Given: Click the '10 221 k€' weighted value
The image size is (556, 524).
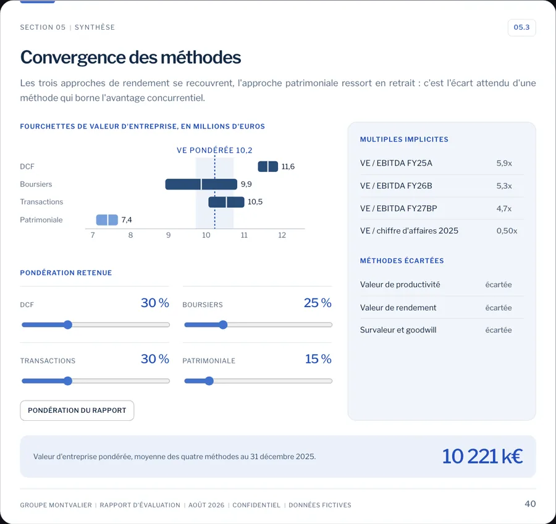Looking at the screenshot, I should pos(482,456).
